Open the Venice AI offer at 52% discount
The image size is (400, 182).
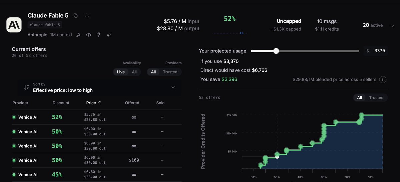[97, 117]
